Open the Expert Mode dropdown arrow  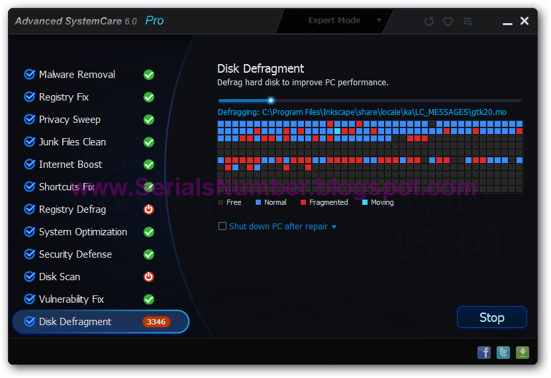pyautogui.click(x=379, y=20)
